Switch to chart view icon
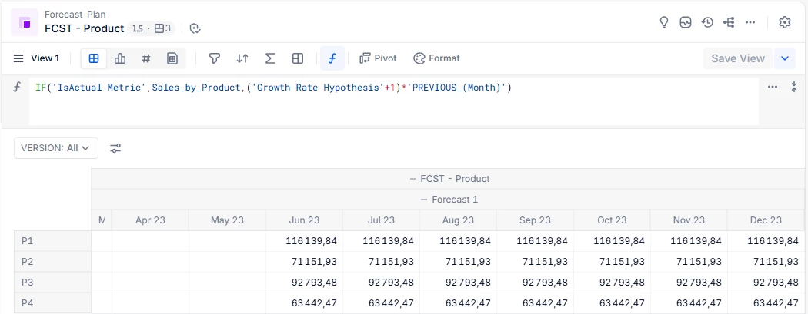 [120, 58]
